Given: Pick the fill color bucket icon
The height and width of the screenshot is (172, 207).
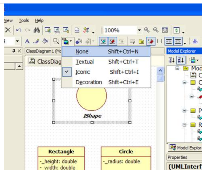Looking at the screenshot, I should [45, 41].
